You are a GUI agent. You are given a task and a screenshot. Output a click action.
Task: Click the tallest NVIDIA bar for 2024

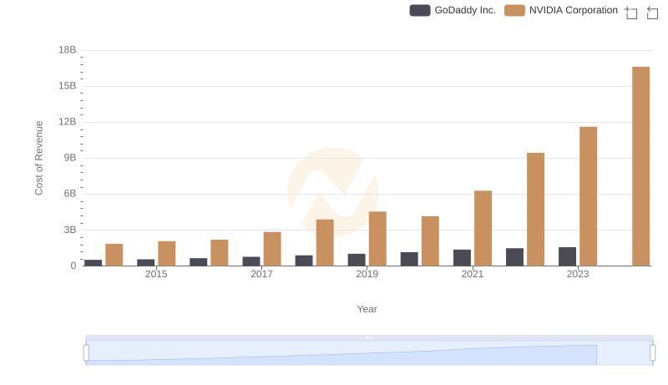640,166
